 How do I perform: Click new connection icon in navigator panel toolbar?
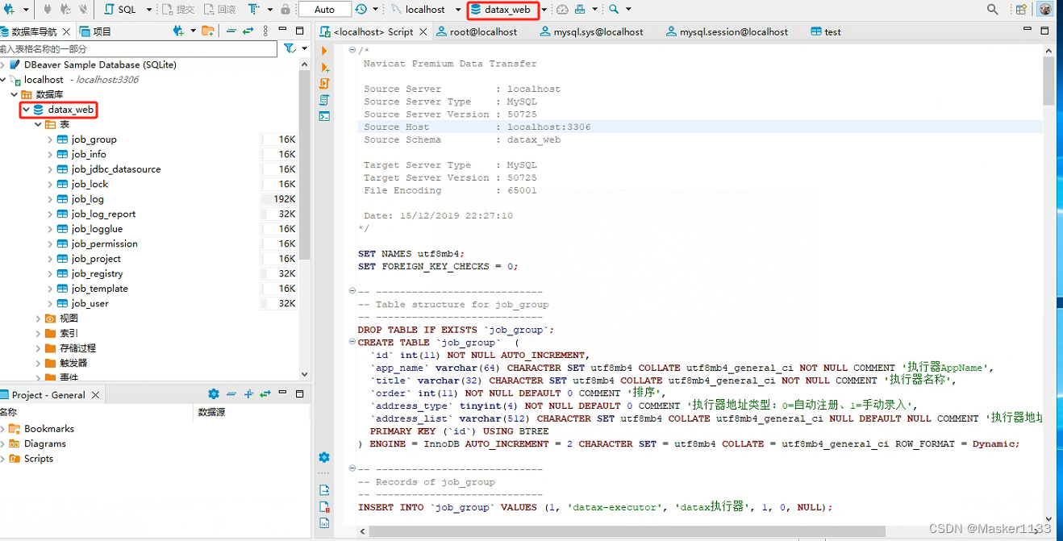click(178, 31)
